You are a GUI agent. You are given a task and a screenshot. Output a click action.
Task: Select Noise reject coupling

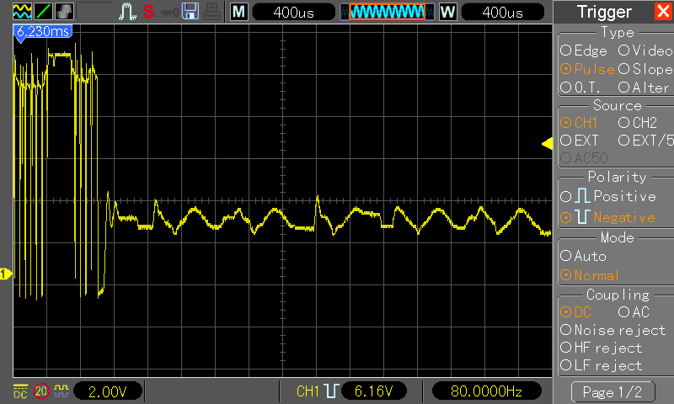613,330
